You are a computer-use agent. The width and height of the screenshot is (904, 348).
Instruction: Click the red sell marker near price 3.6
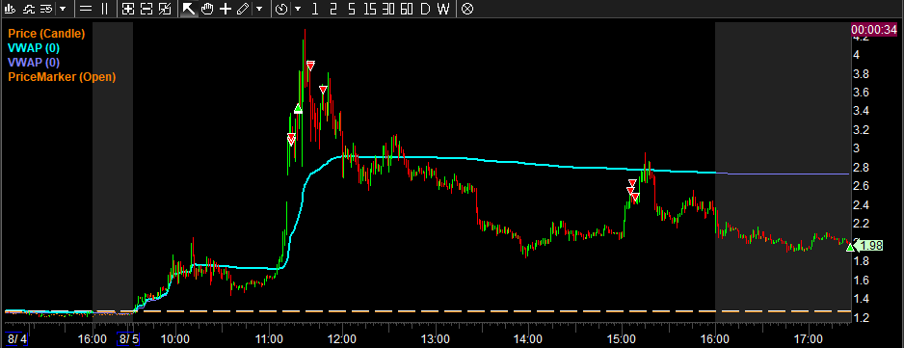coord(324,90)
